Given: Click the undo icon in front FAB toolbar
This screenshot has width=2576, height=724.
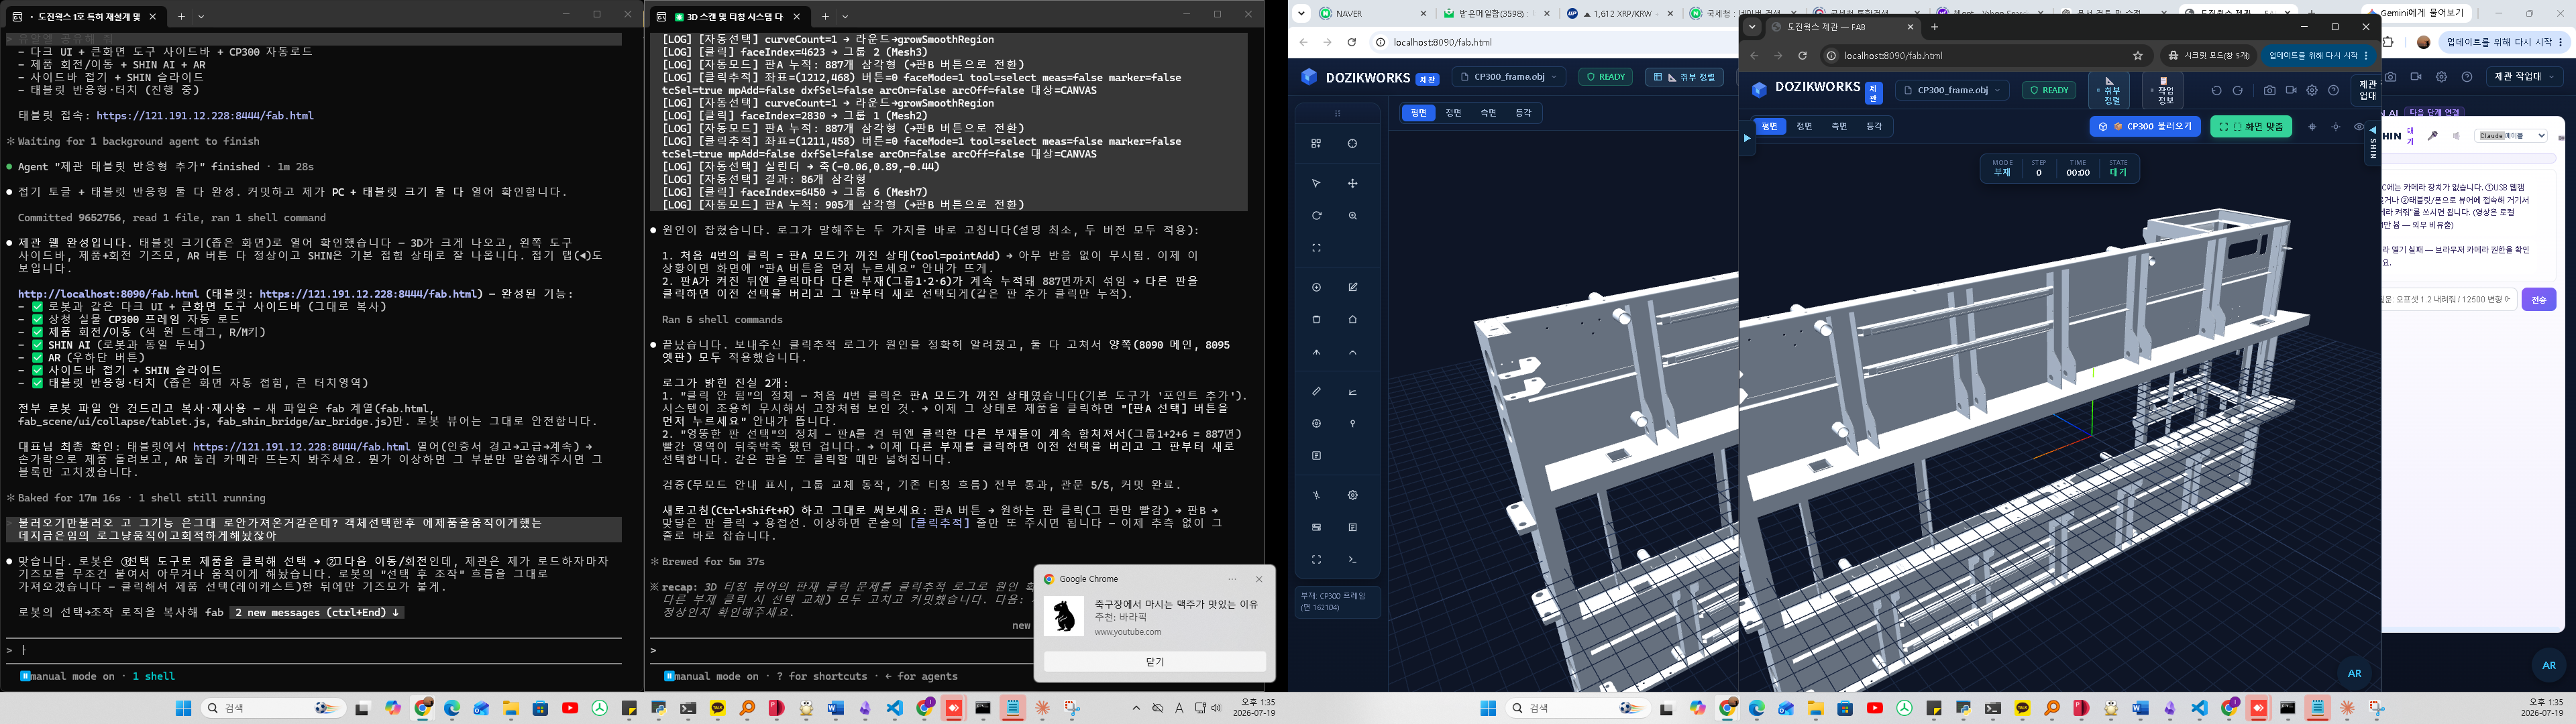Looking at the screenshot, I should pyautogui.click(x=2216, y=90).
